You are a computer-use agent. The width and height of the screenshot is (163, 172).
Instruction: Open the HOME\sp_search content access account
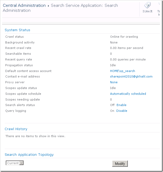(x=123, y=71)
